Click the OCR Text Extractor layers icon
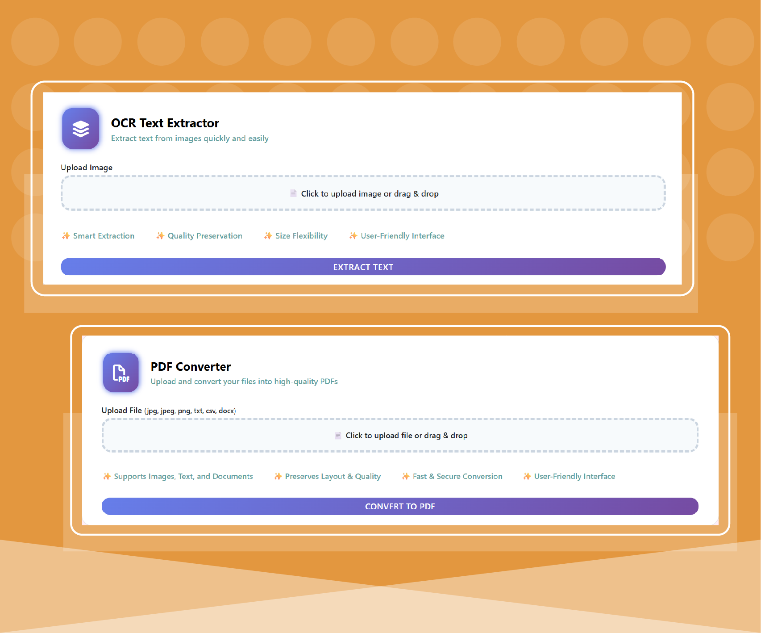 click(80, 129)
